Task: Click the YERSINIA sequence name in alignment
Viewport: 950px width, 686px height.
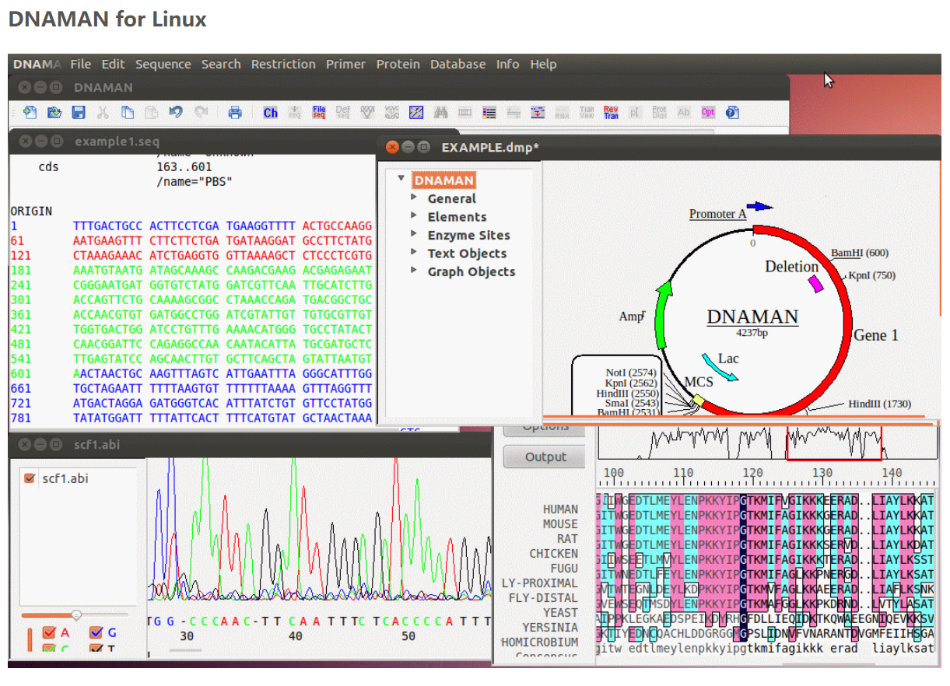Action: [550, 628]
